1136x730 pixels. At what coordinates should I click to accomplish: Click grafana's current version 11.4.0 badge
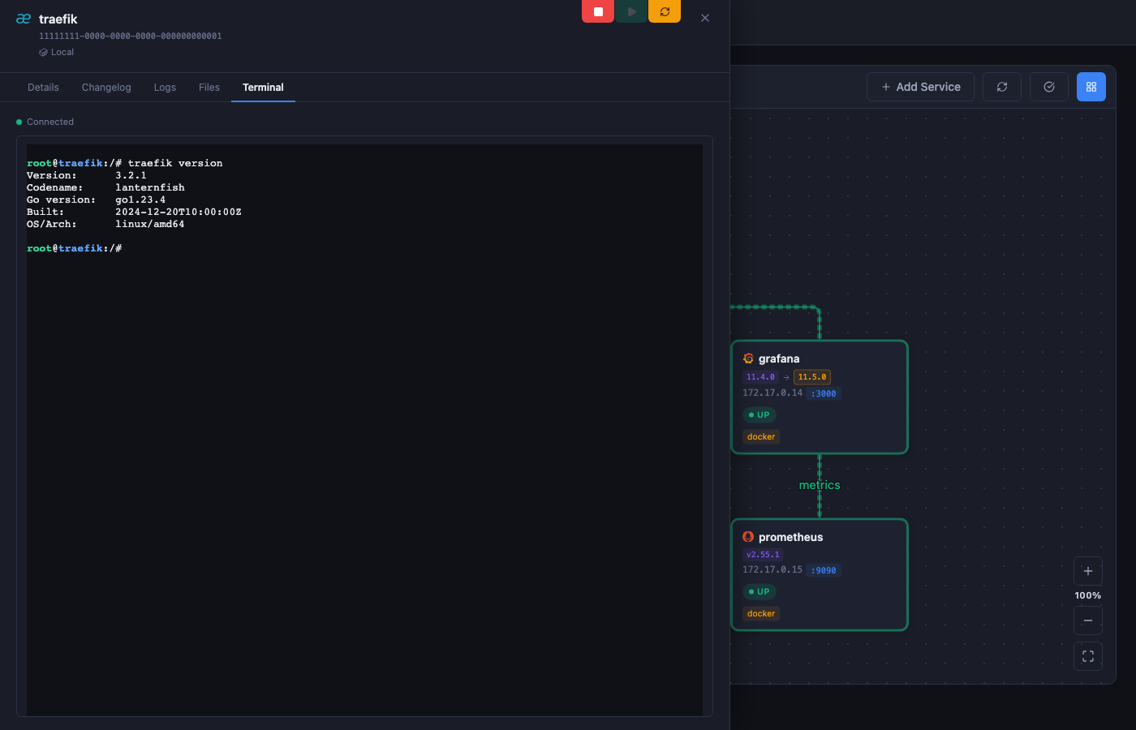[760, 377]
